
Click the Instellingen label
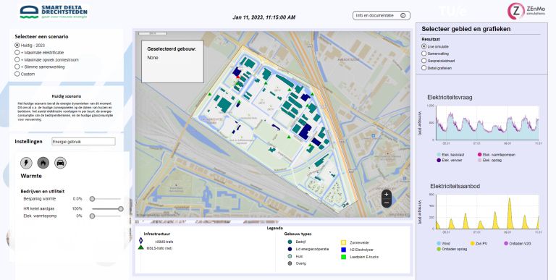28,141
